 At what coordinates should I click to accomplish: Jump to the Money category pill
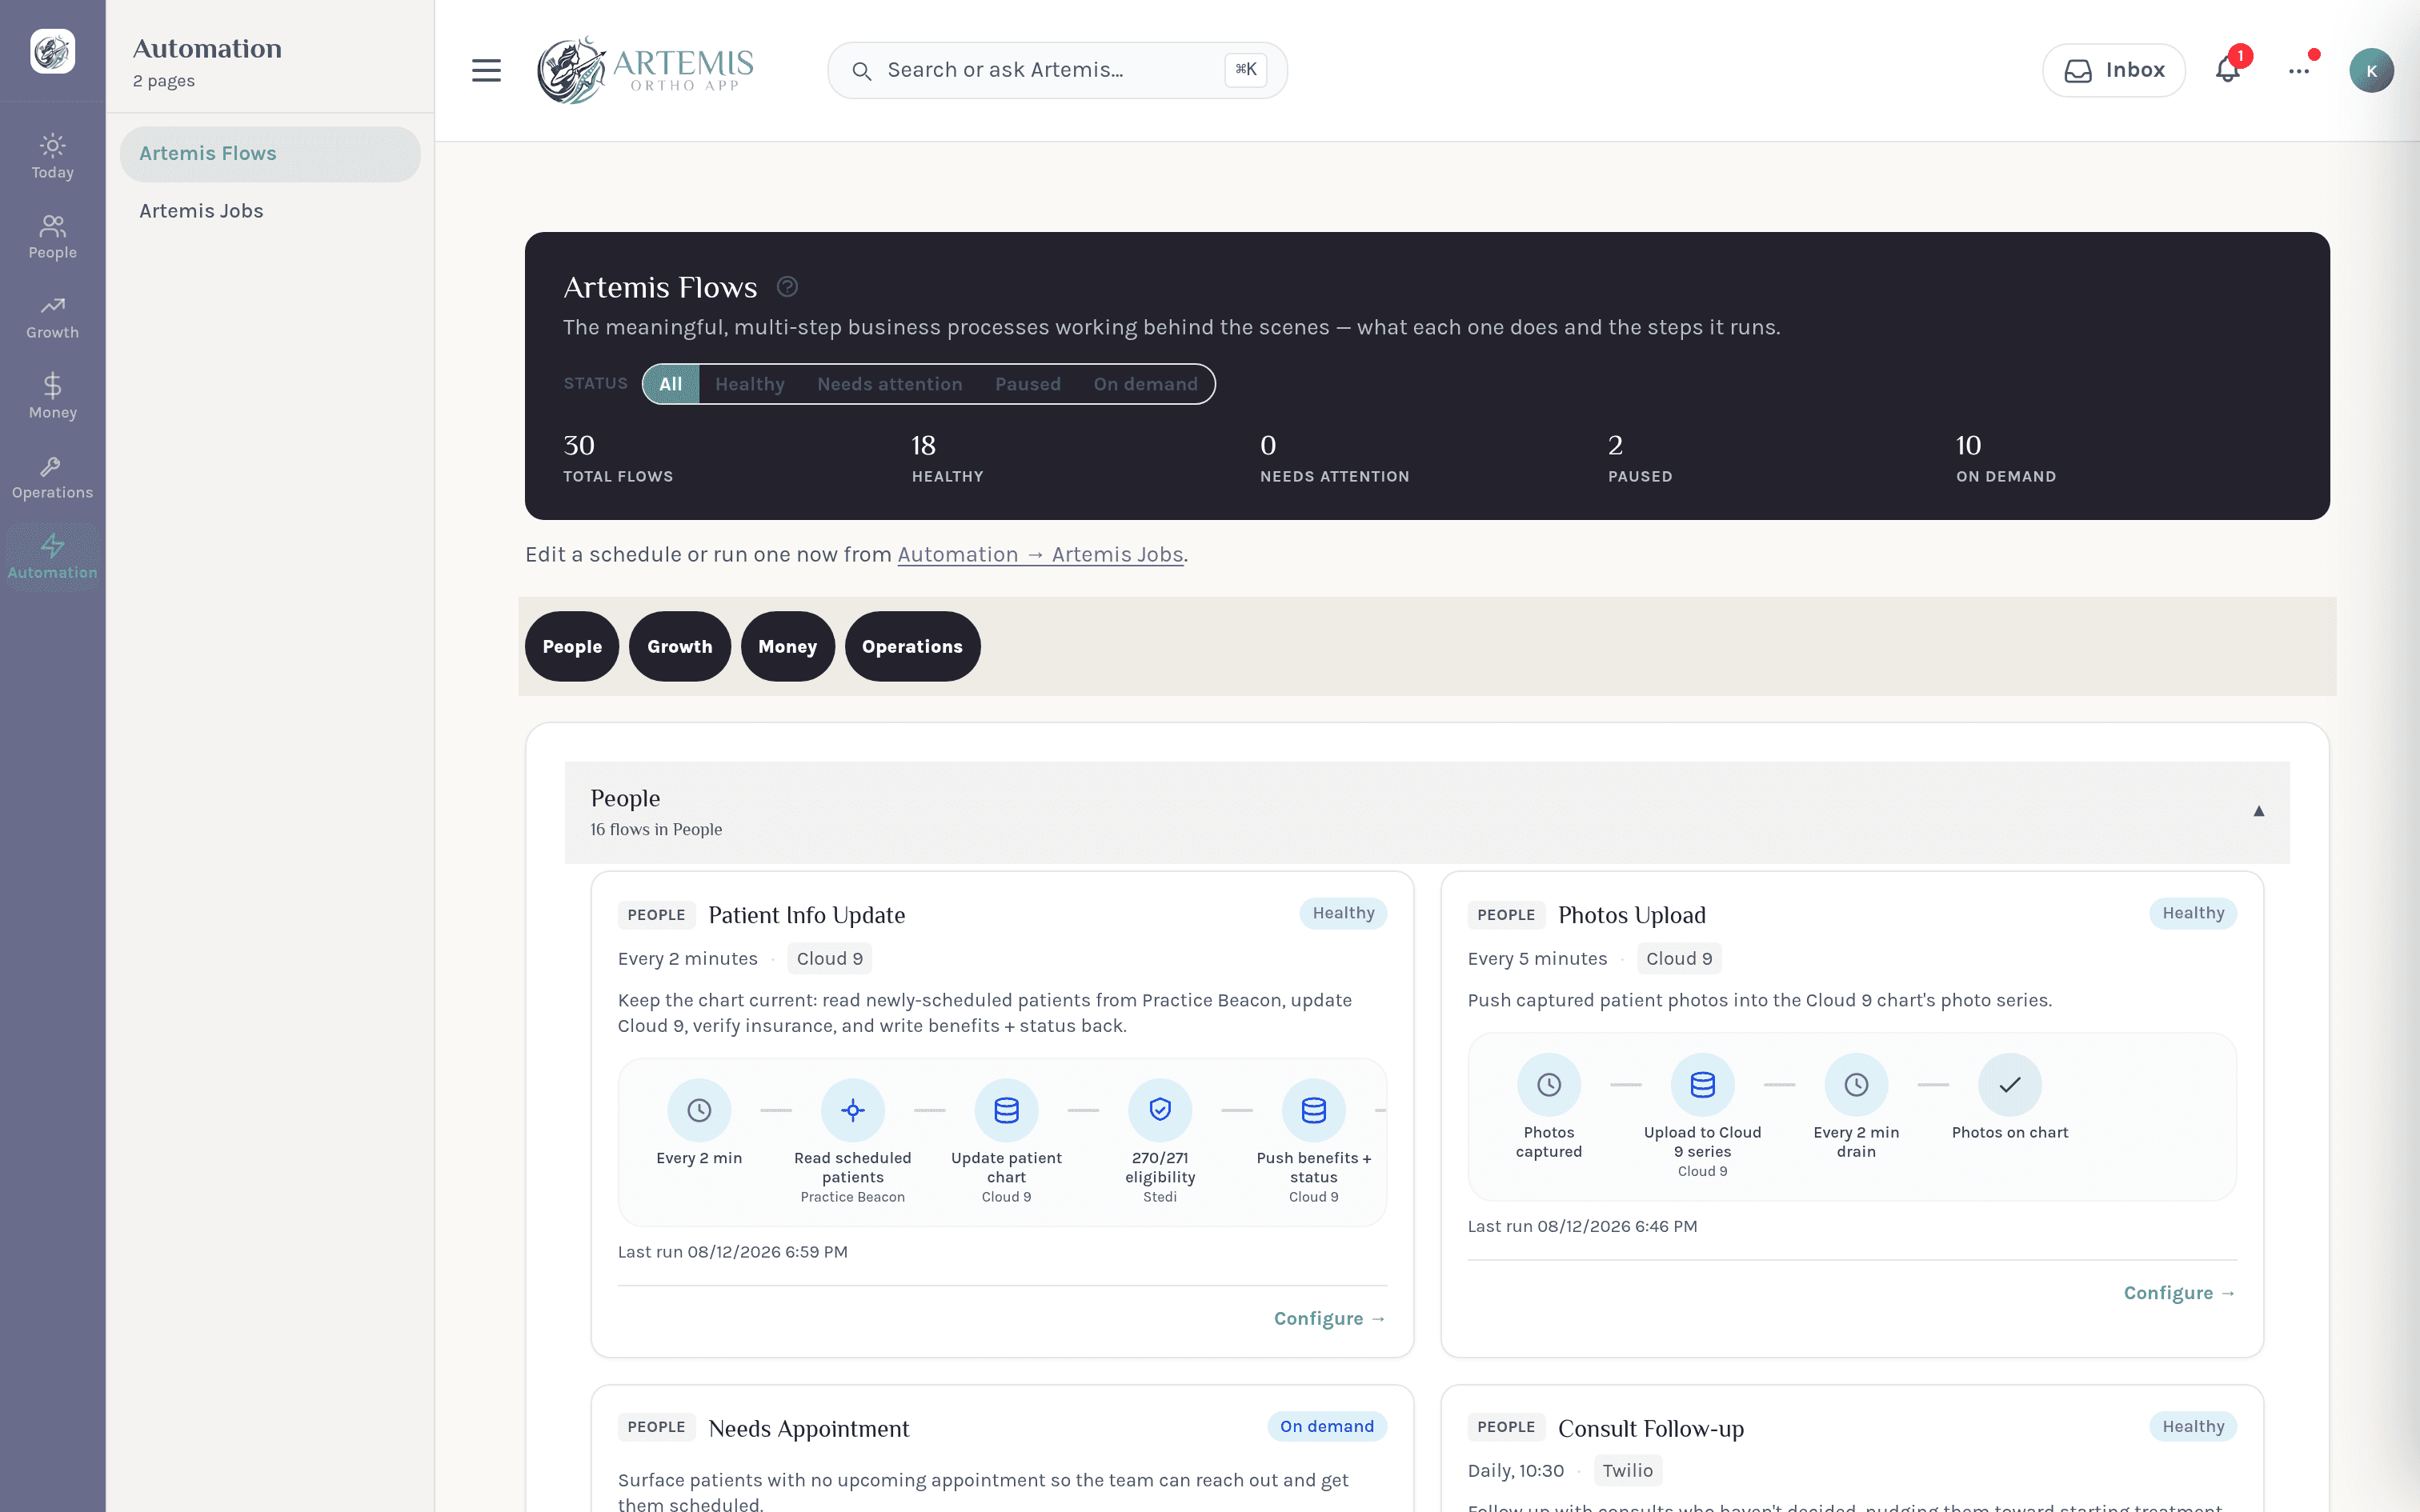coord(788,647)
